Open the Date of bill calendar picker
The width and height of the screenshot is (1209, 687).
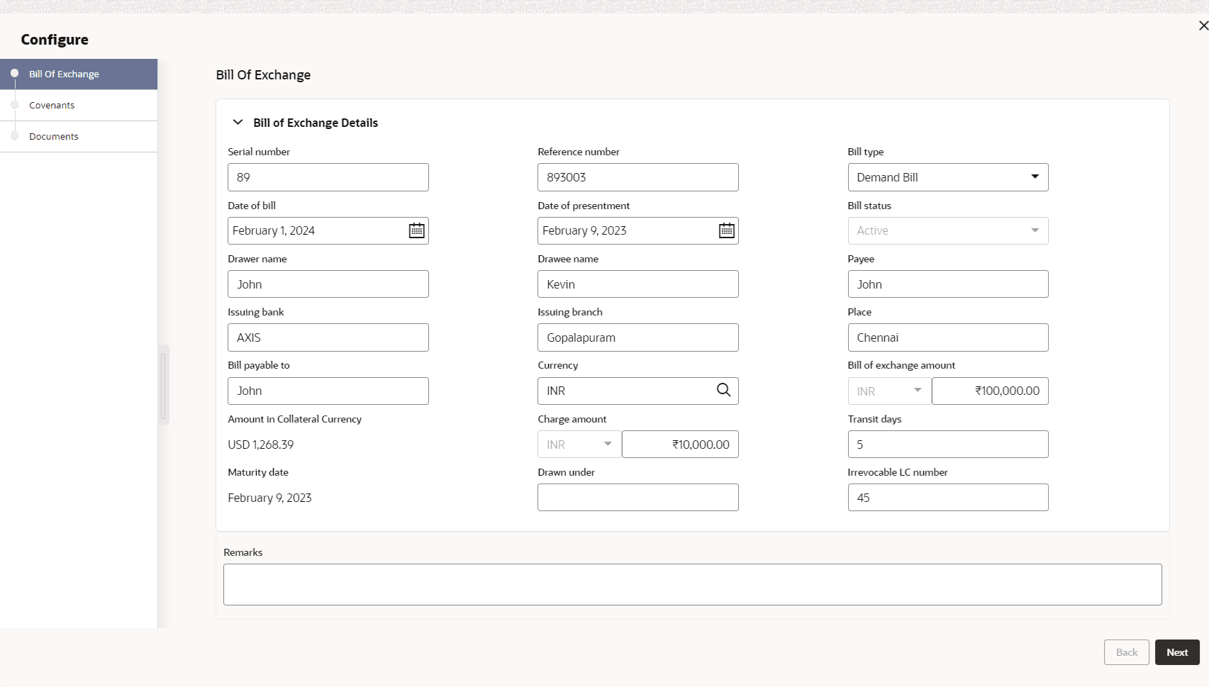click(x=417, y=230)
